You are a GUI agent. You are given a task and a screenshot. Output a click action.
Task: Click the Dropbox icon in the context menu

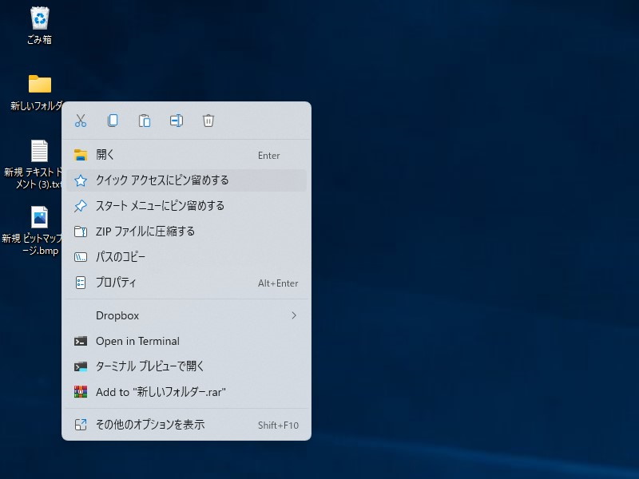tap(81, 315)
